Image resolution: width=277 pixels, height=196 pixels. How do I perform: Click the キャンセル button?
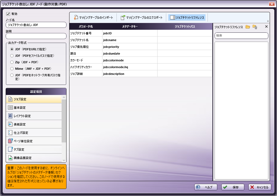coord(260,187)
